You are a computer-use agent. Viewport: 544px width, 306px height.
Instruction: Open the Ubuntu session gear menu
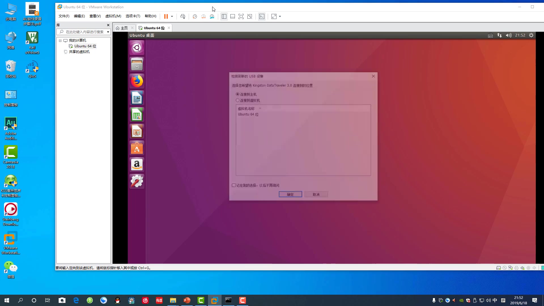(531, 35)
